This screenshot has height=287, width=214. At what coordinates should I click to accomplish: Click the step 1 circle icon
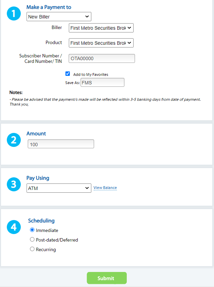click(x=14, y=14)
